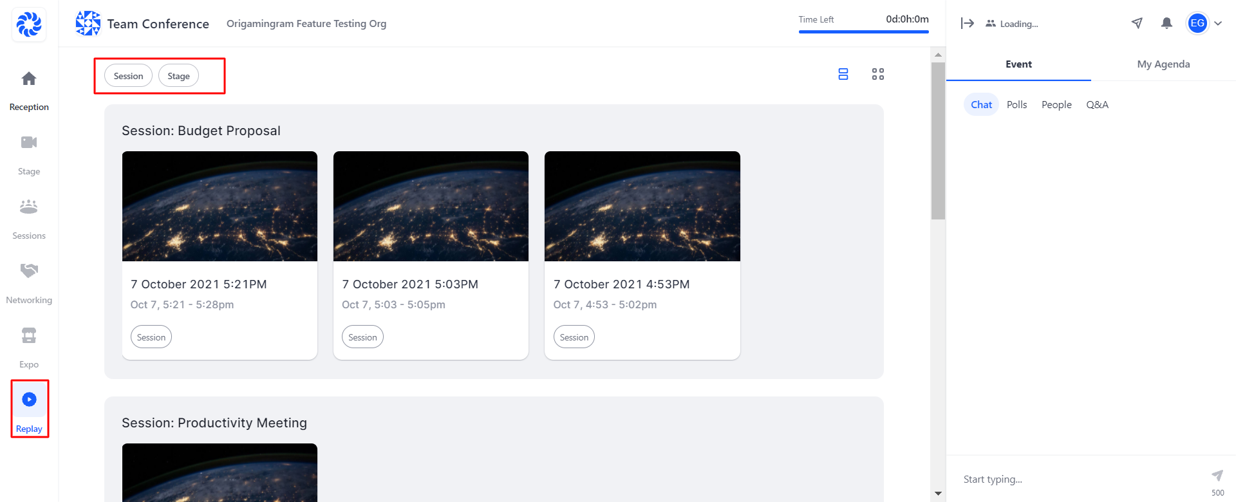Open the Replay play icon
1236x502 pixels.
coord(29,400)
